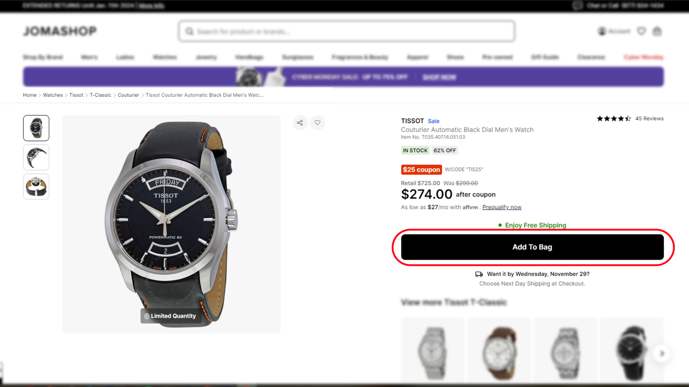Click the Jomashop logo
Screen dimensions: 689x387
click(60, 31)
